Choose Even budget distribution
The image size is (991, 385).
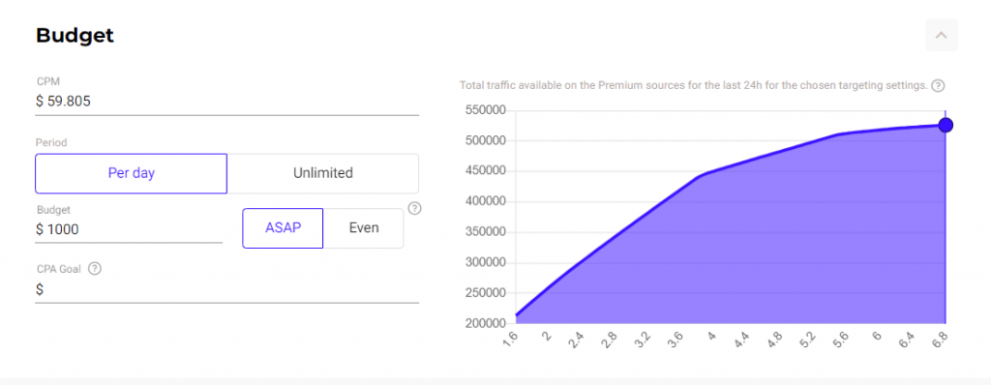(x=364, y=228)
